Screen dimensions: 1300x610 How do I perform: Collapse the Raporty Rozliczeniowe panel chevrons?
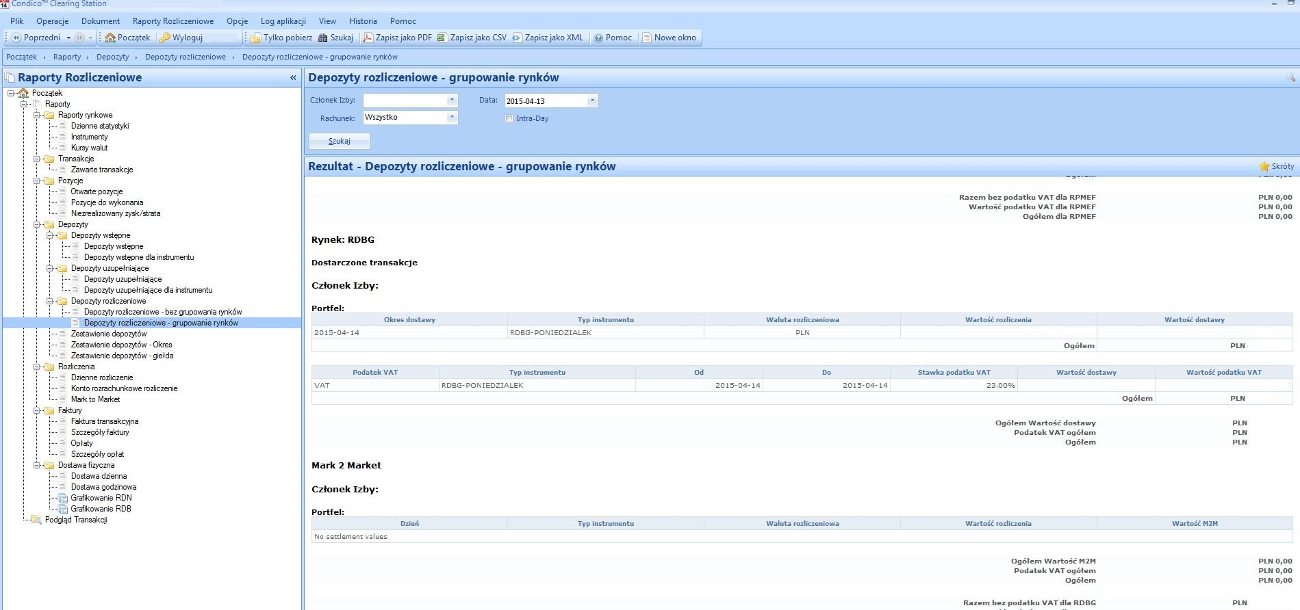coord(293,78)
